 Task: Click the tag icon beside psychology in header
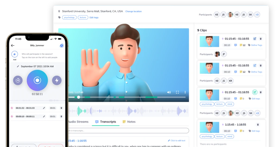pyautogui.click(x=59, y=17)
